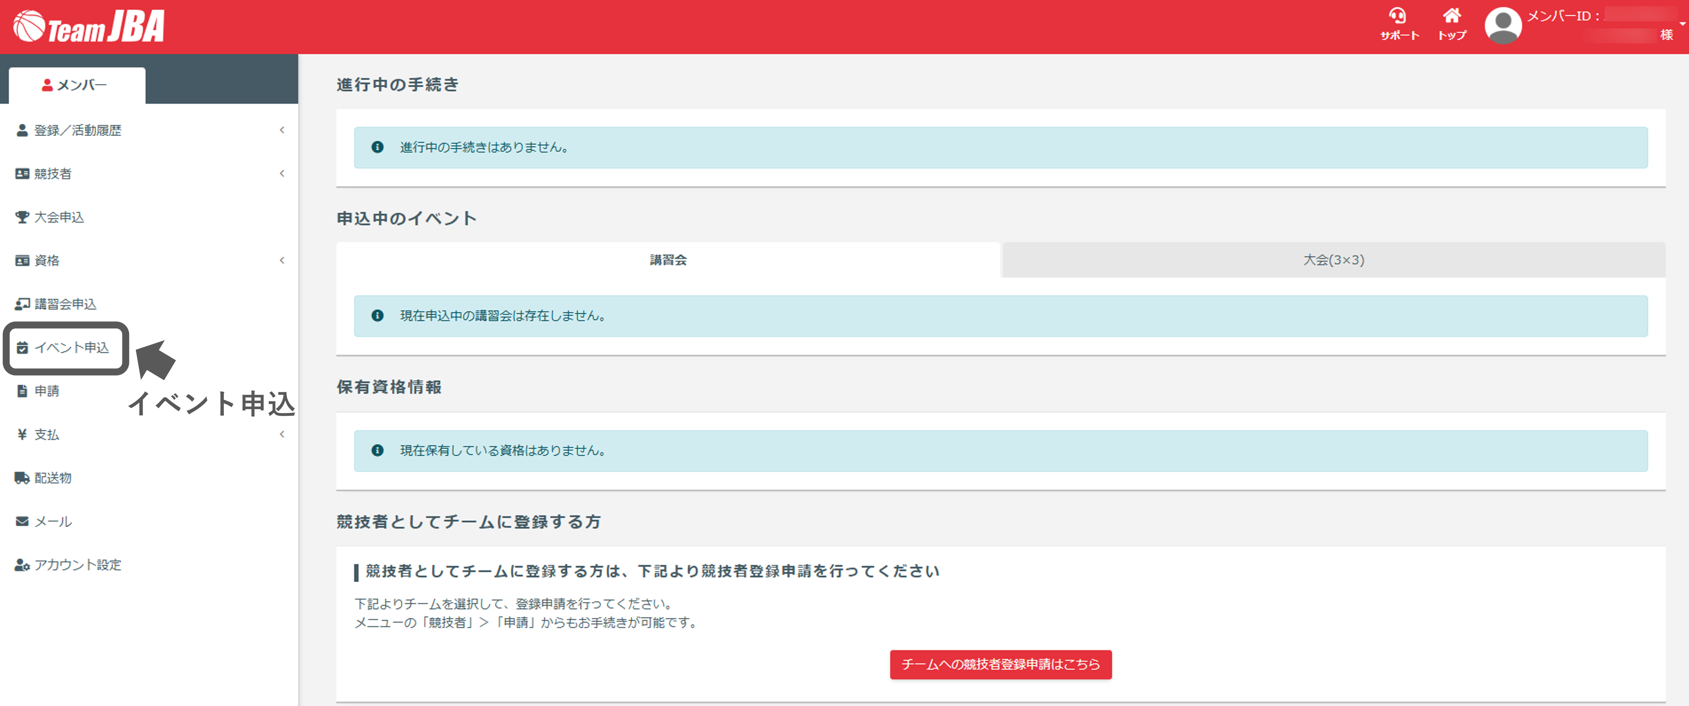Open 大会申込 trophy menu item
Viewport: 1689px width, 706px height.
(x=59, y=217)
